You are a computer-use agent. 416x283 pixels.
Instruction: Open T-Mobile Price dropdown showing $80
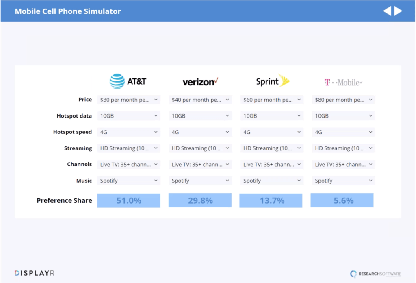point(343,100)
